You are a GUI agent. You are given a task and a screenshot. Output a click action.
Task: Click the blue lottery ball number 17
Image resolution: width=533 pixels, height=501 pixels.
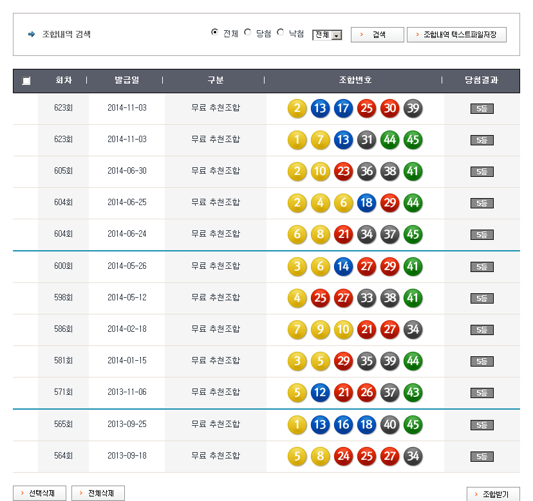343,109
